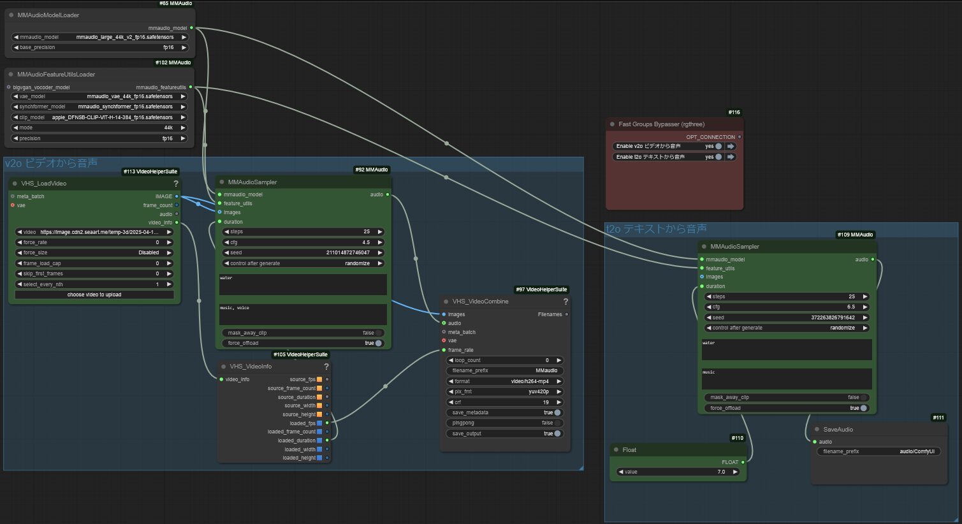This screenshot has width=962, height=524.
Task: Open the mmaudio_model selector in MMAudioModelLoader
Action: [100, 37]
